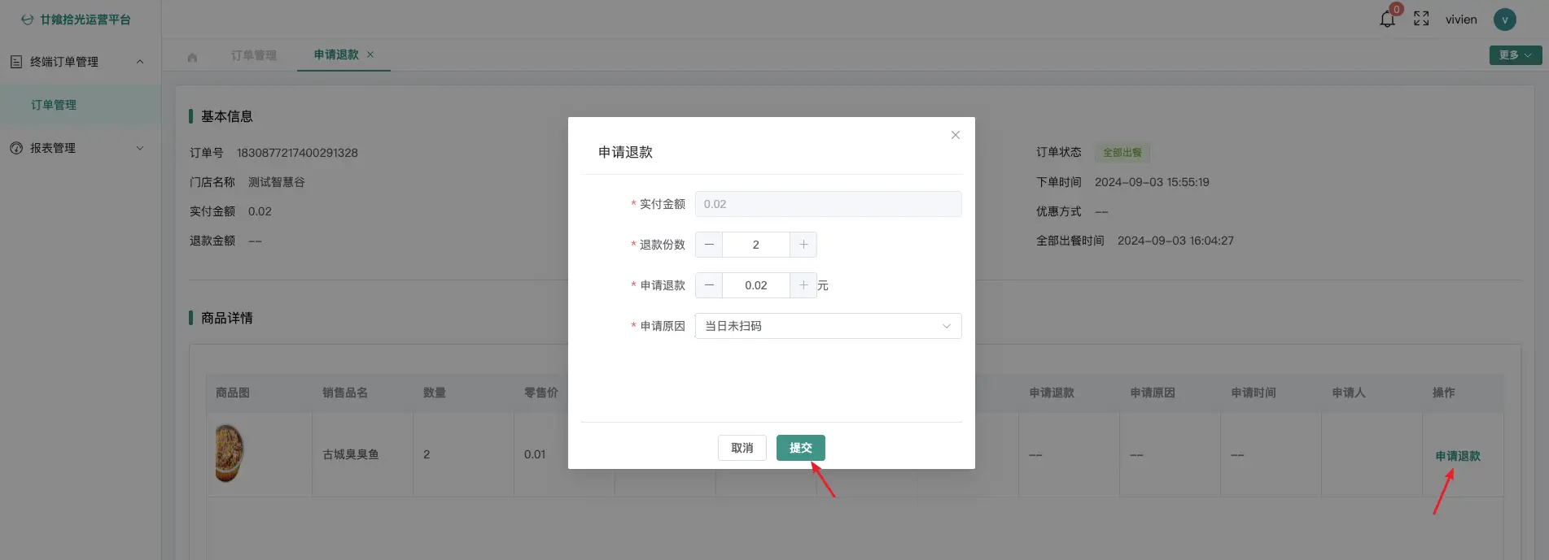Go to home tab icon
1549x560 pixels.
(192, 57)
